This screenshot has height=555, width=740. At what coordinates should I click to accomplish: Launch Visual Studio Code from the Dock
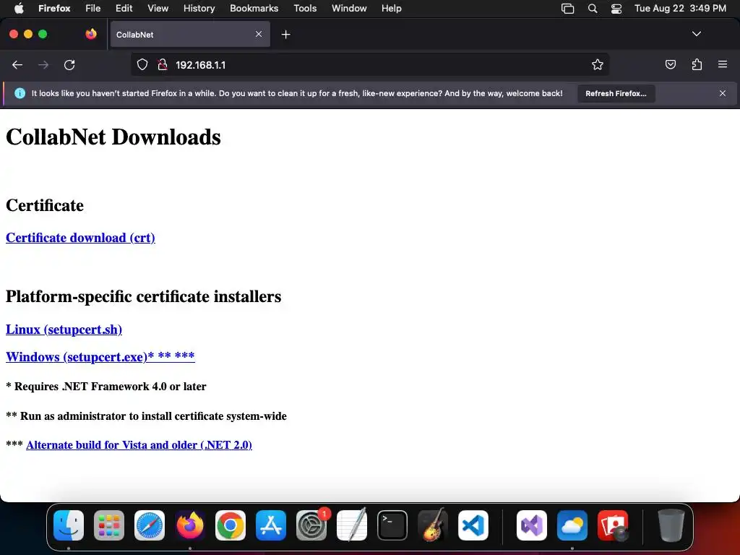click(x=473, y=525)
